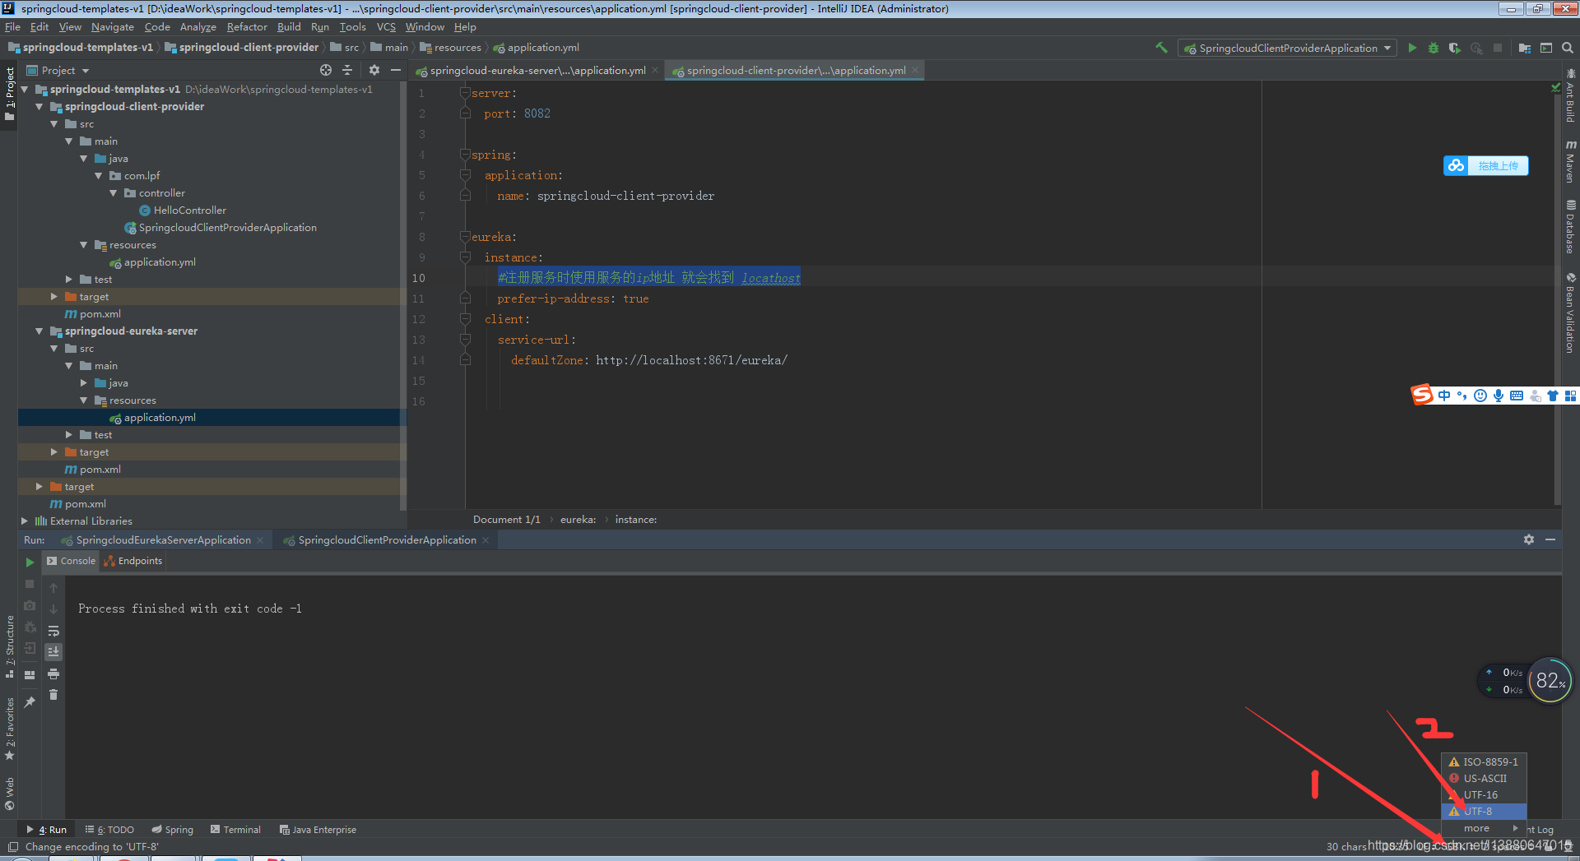Start debugging with the bug icon
The width and height of the screenshot is (1580, 861).
point(1434,48)
